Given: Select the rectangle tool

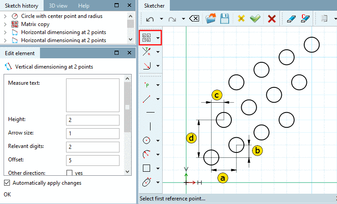Looking at the screenshot, I should pos(146,168).
